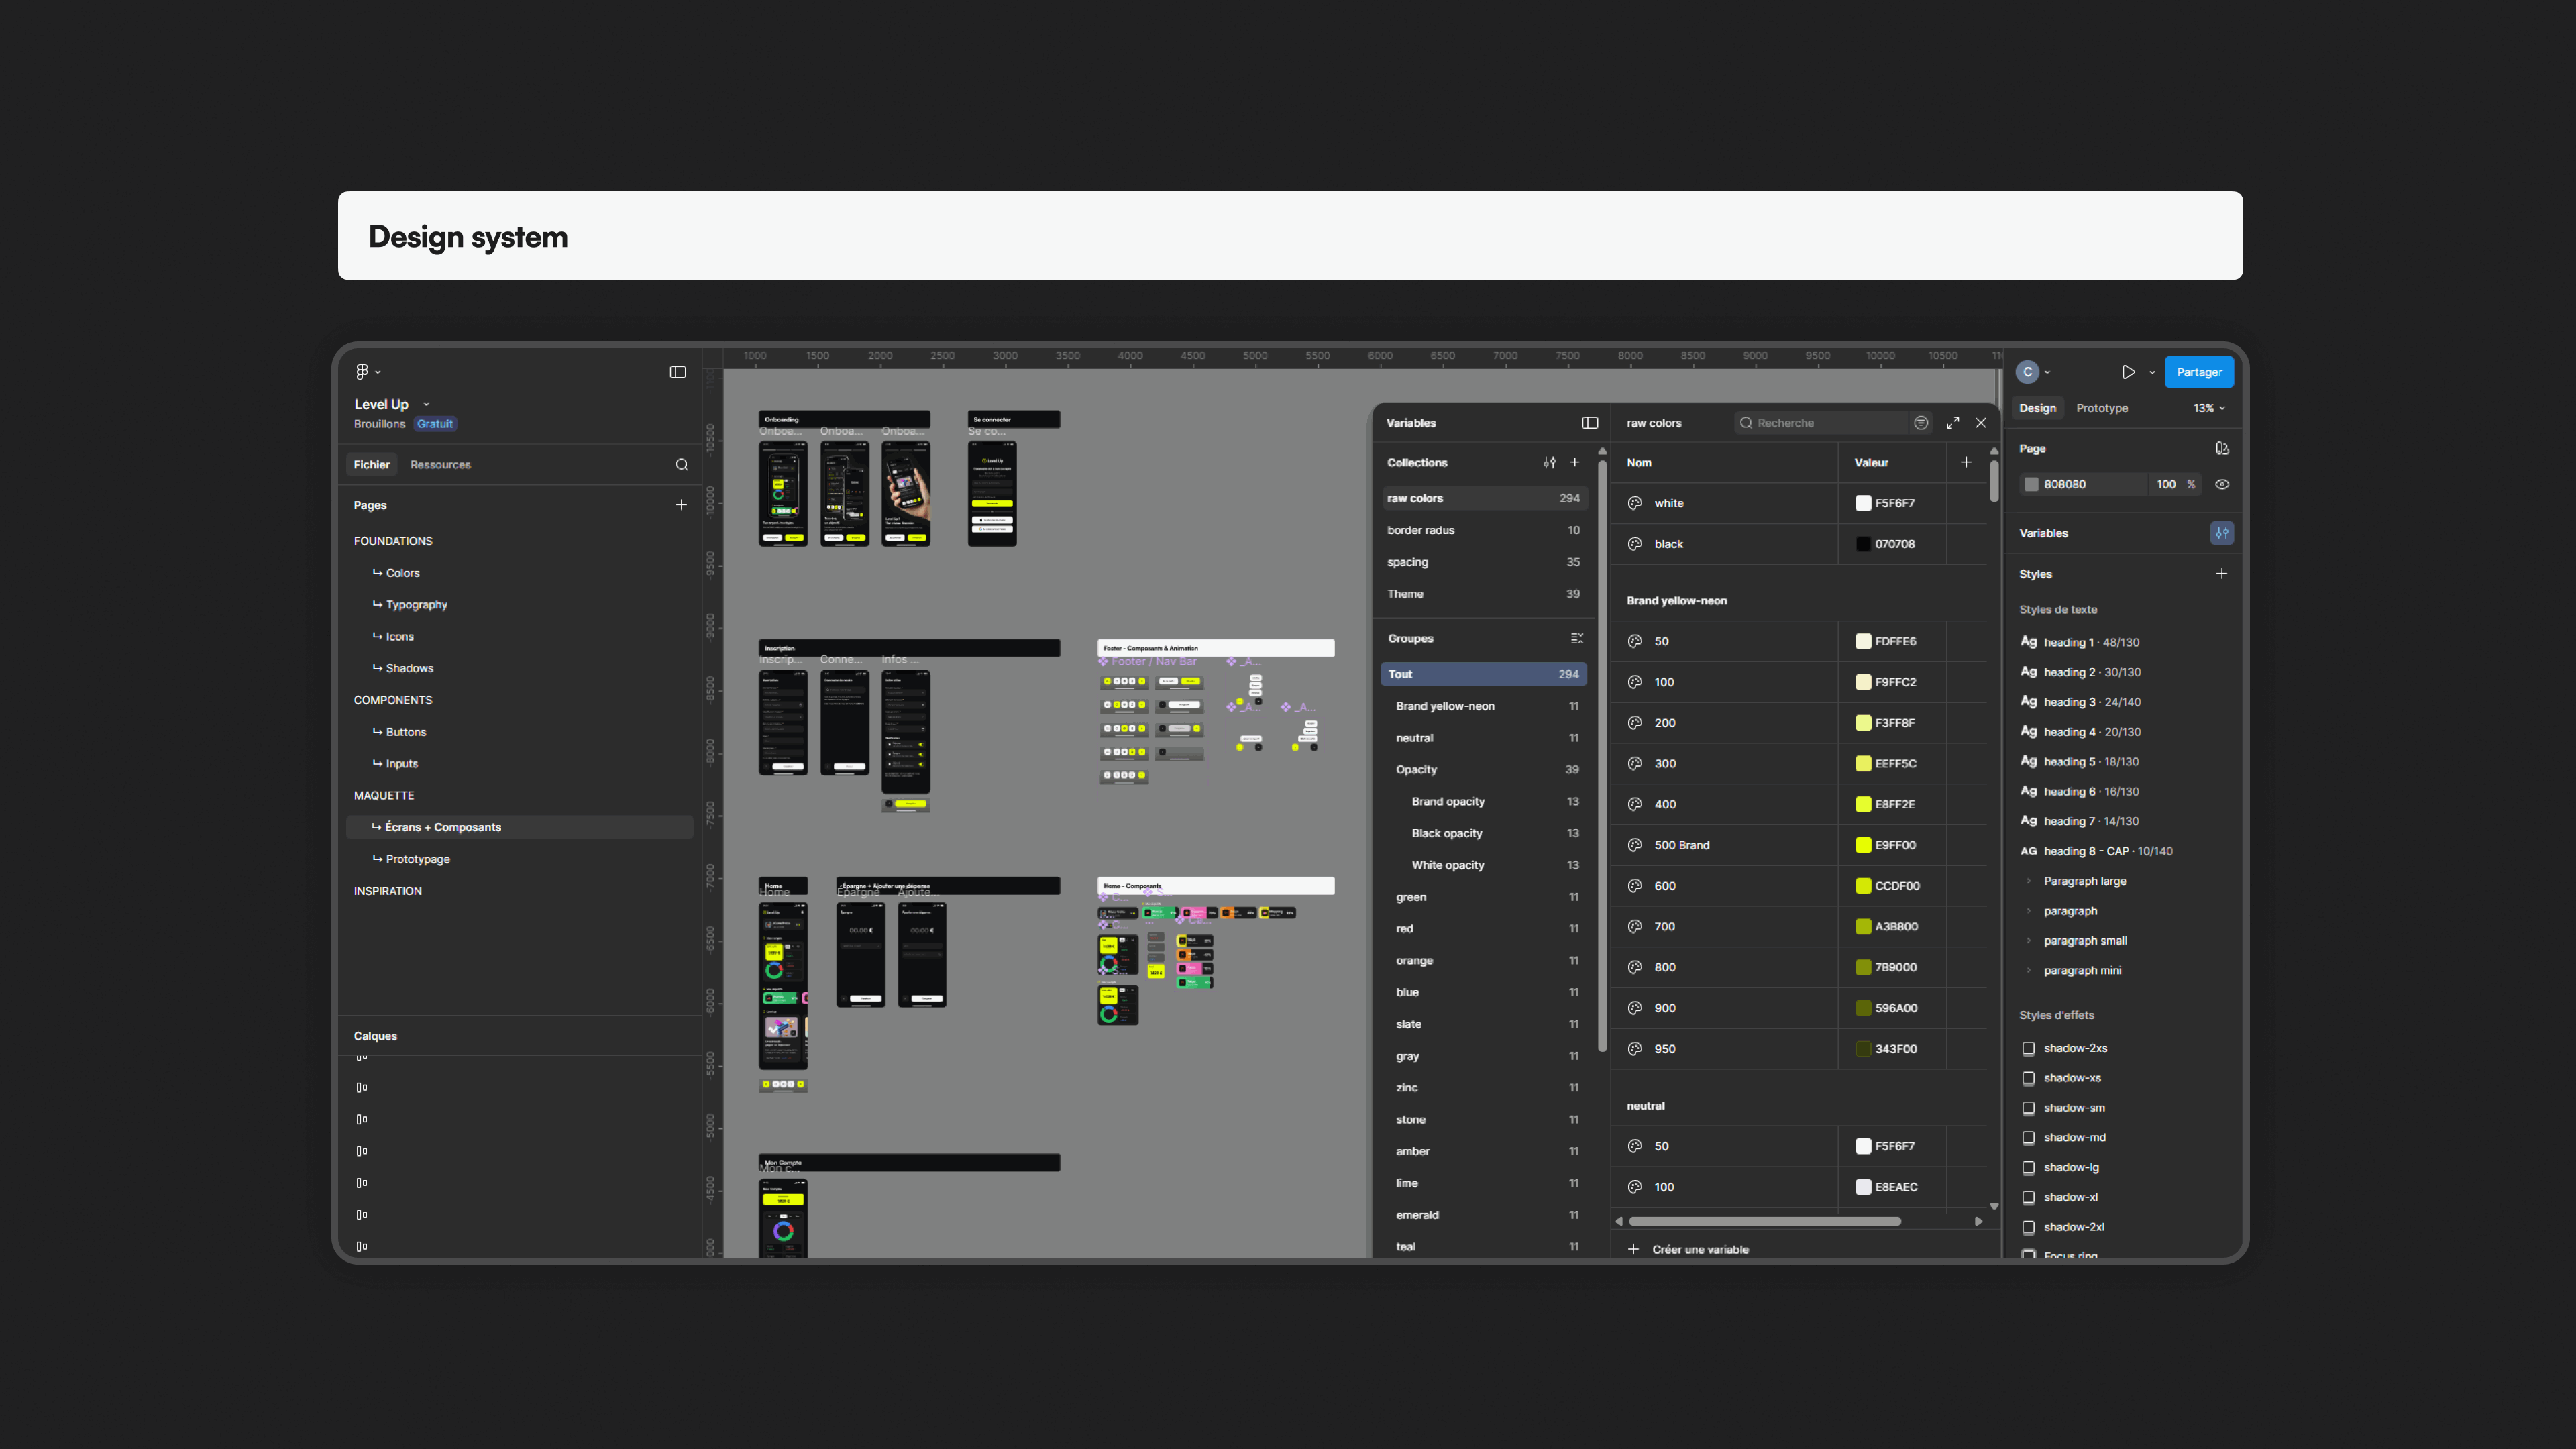Click the Partager button
2576x1449 pixels.
(x=2198, y=372)
